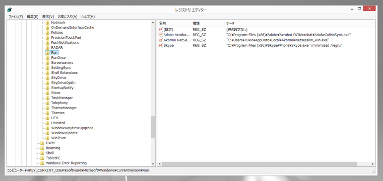Select the Telephony key

(59, 103)
